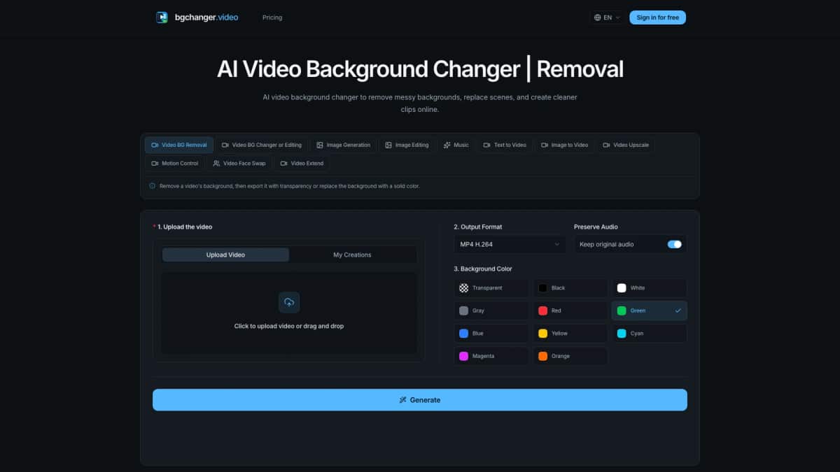Image resolution: width=840 pixels, height=472 pixels.
Task: Toggle the Keep original audio switch
Action: pyautogui.click(x=674, y=244)
